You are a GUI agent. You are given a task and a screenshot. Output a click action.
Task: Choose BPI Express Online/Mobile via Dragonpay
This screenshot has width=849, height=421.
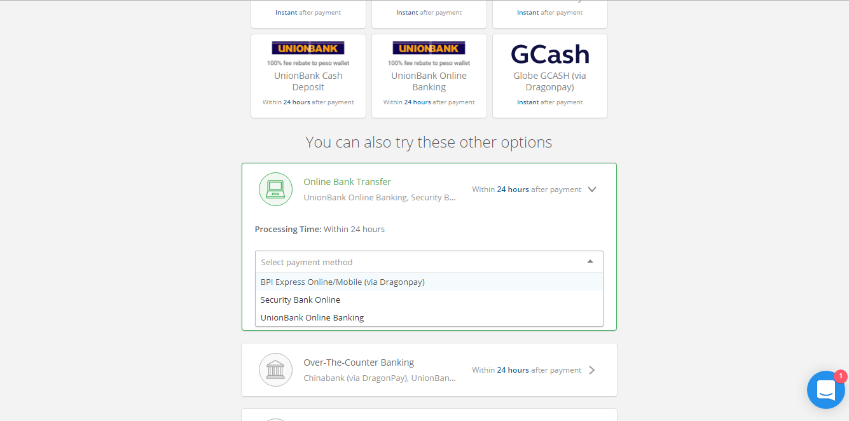342,282
